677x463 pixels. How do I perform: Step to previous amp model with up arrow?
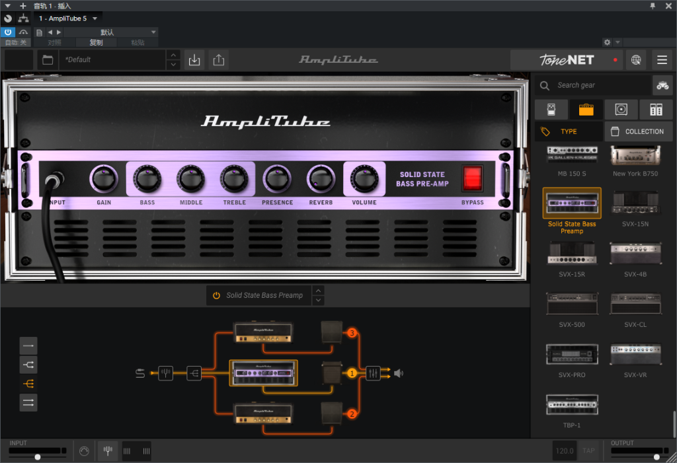(318, 291)
